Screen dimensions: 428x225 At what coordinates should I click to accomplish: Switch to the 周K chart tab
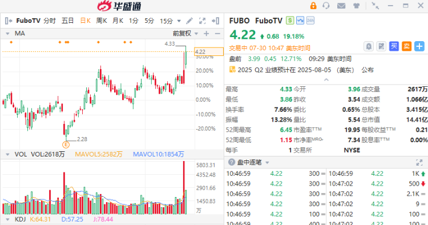point(101,21)
